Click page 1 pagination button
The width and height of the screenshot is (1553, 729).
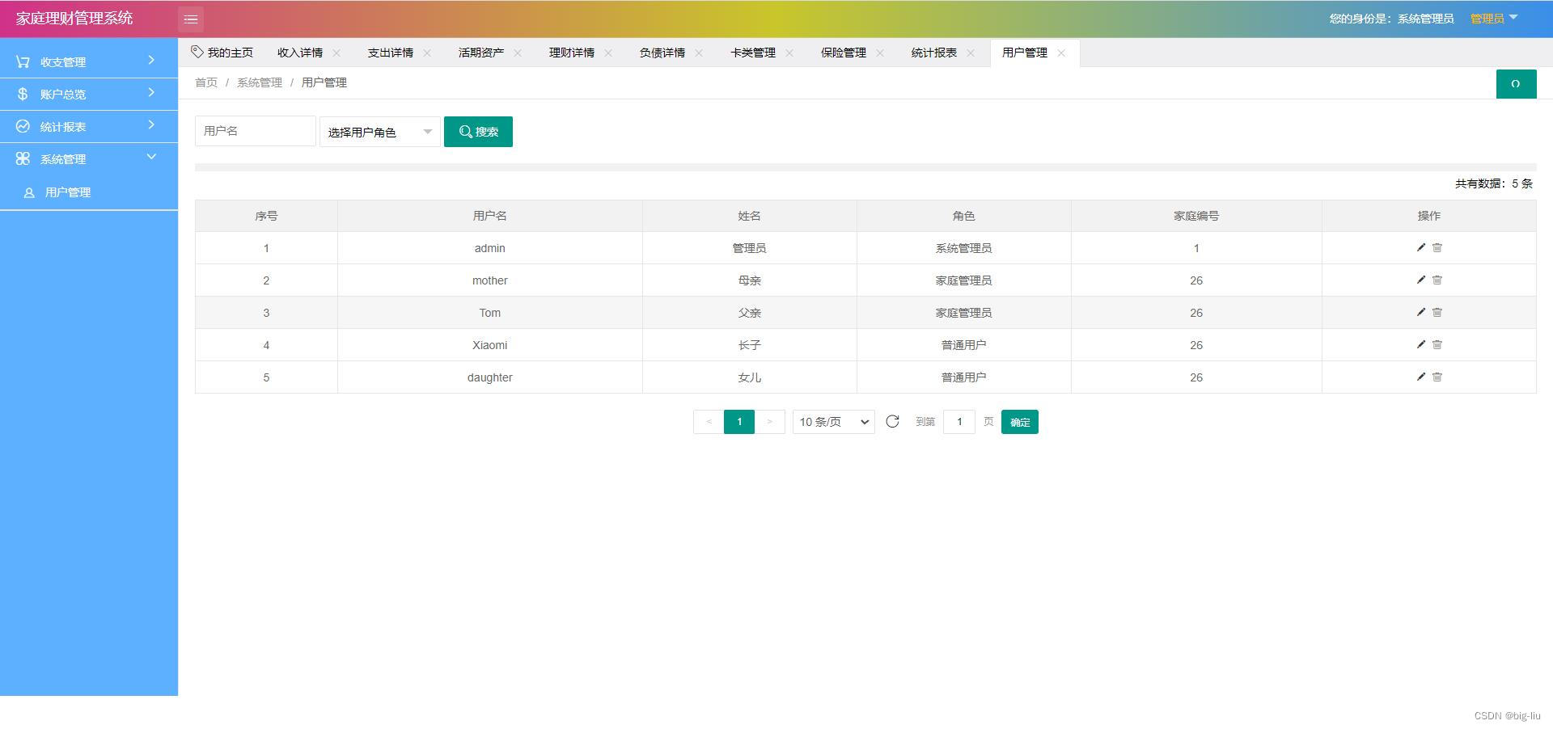[x=739, y=421]
